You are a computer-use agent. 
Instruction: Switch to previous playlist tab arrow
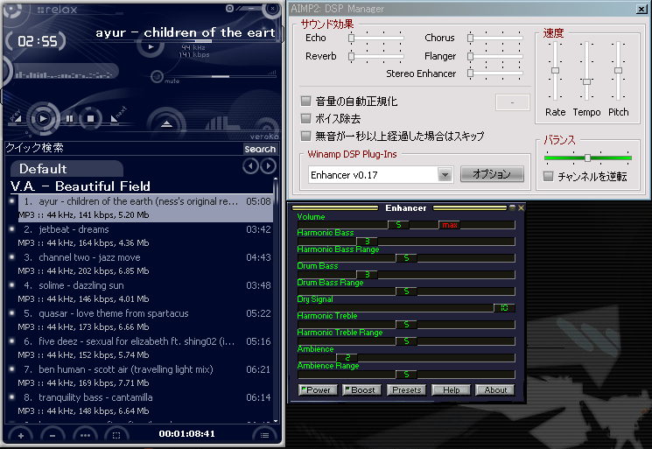coord(250,166)
